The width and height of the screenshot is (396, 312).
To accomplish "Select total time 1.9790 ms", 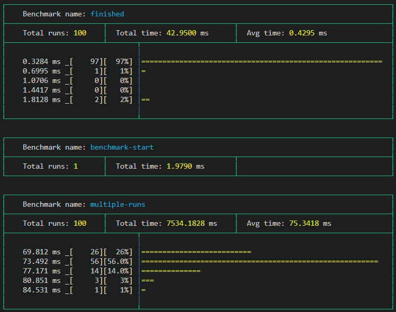I will click(x=186, y=166).
